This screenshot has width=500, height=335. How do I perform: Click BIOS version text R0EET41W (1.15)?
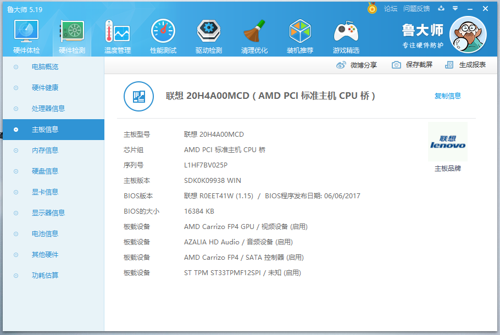tap(226, 196)
